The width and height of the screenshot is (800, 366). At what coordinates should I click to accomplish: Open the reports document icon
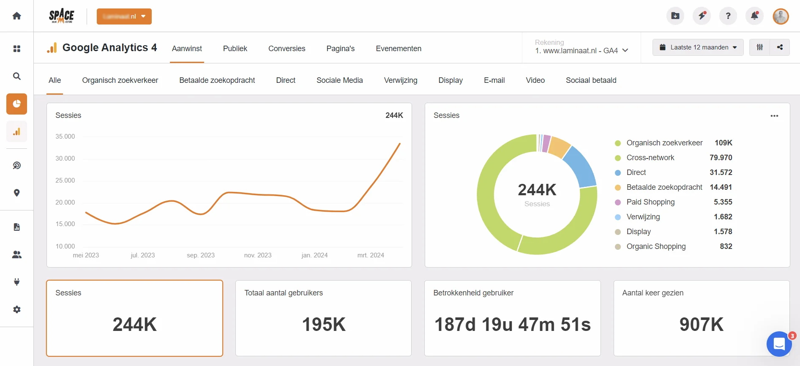click(x=16, y=227)
